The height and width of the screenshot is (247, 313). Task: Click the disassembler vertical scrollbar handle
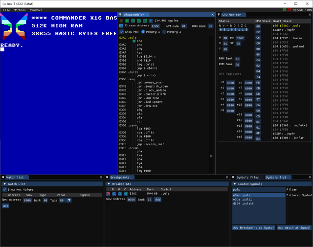pos(211,156)
